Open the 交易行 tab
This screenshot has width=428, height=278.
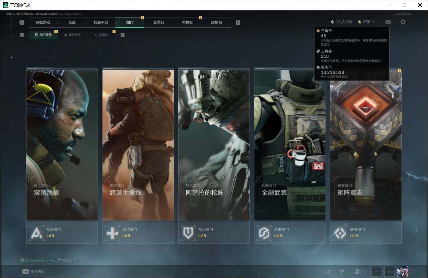159,22
